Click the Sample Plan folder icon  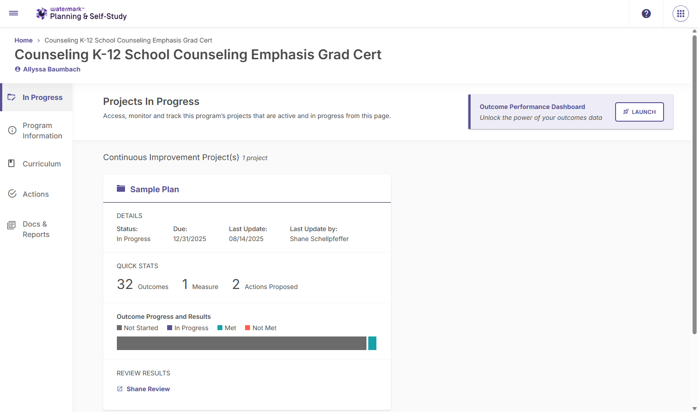(x=121, y=189)
